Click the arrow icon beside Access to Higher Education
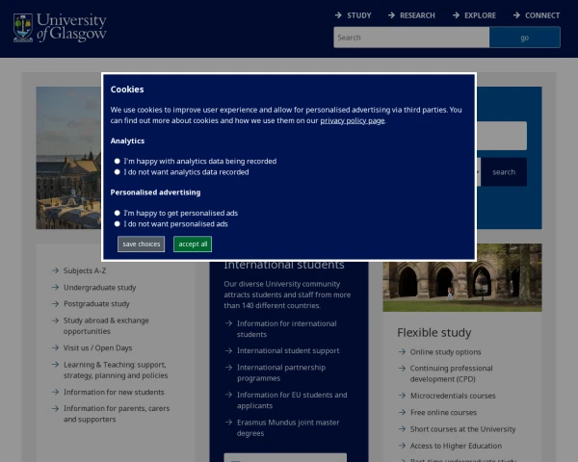This screenshot has height=462, width=578. [x=402, y=446]
